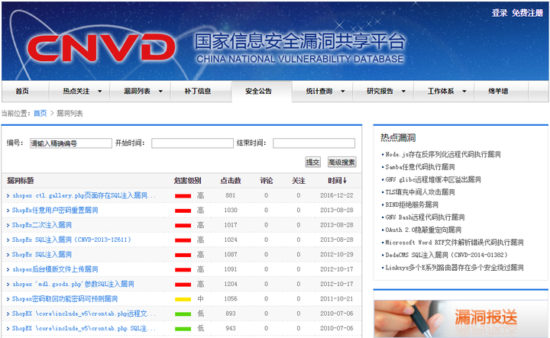Open shopex 'mdl.goods.php'参数SQL注入漏洞 entry
The width and height of the screenshot is (550, 338).
click(x=73, y=284)
